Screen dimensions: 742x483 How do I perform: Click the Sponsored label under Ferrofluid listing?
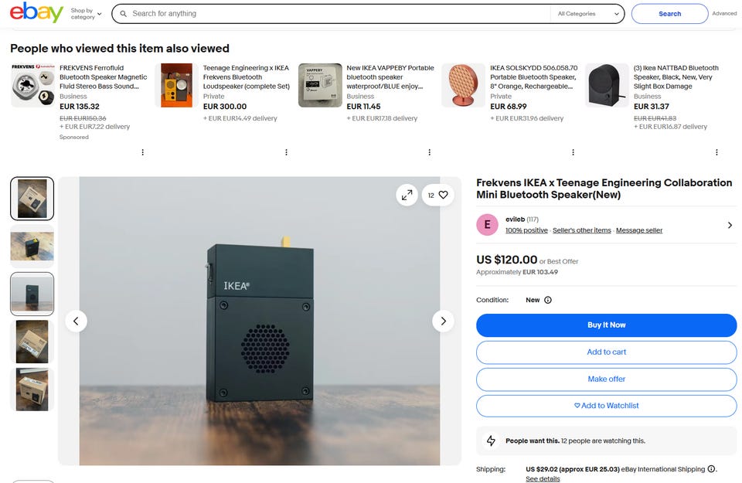[x=74, y=138]
